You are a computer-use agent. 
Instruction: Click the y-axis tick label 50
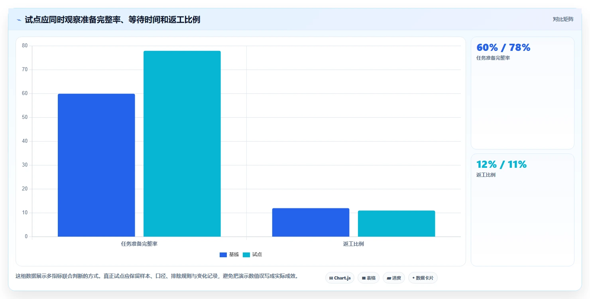coord(25,117)
